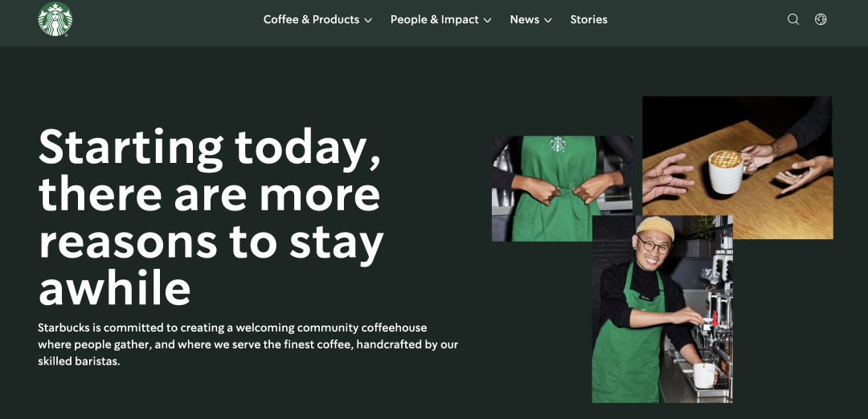Click the word 'awhile' in the headline
Image resolution: width=868 pixels, height=419 pixels.
pos(115,288)
